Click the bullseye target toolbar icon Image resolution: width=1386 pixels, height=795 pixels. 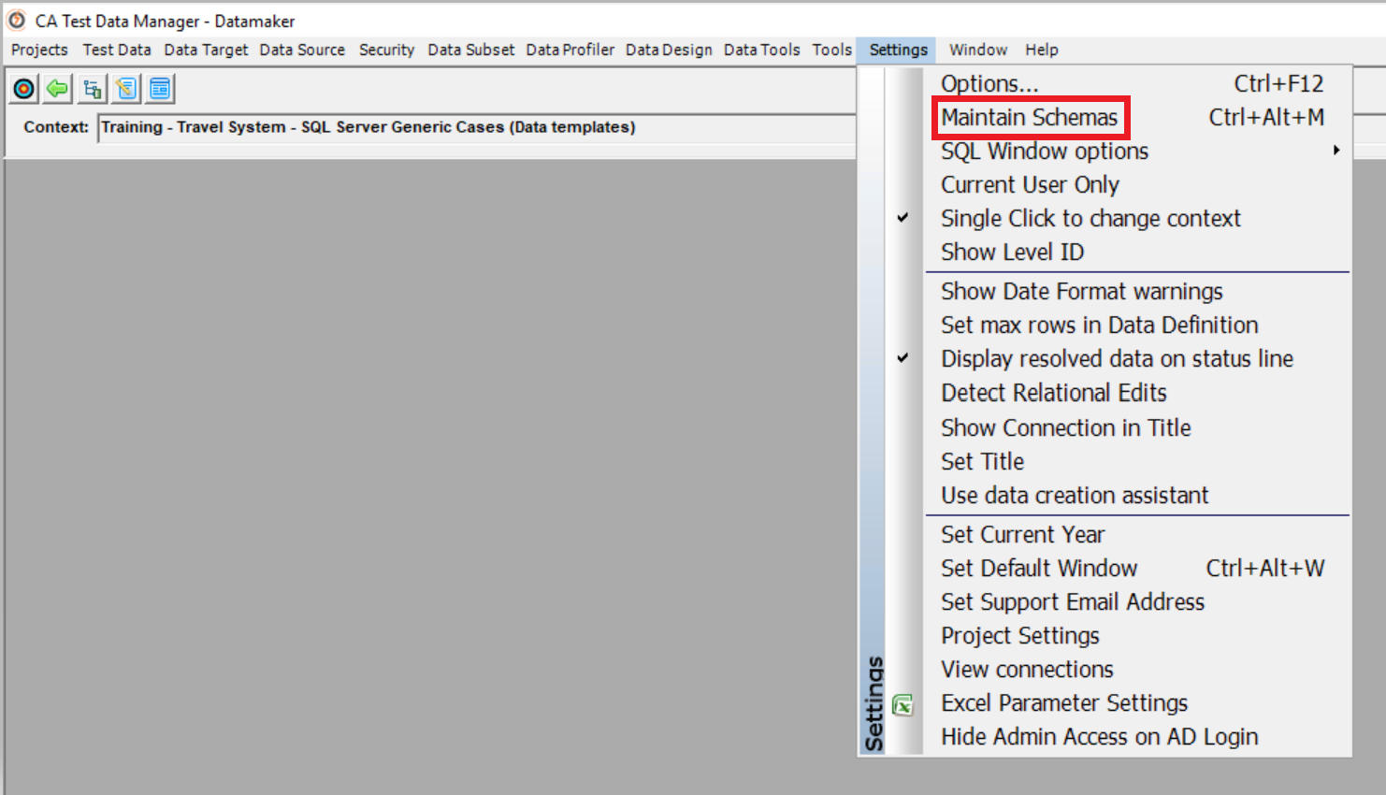pos(24,89)
